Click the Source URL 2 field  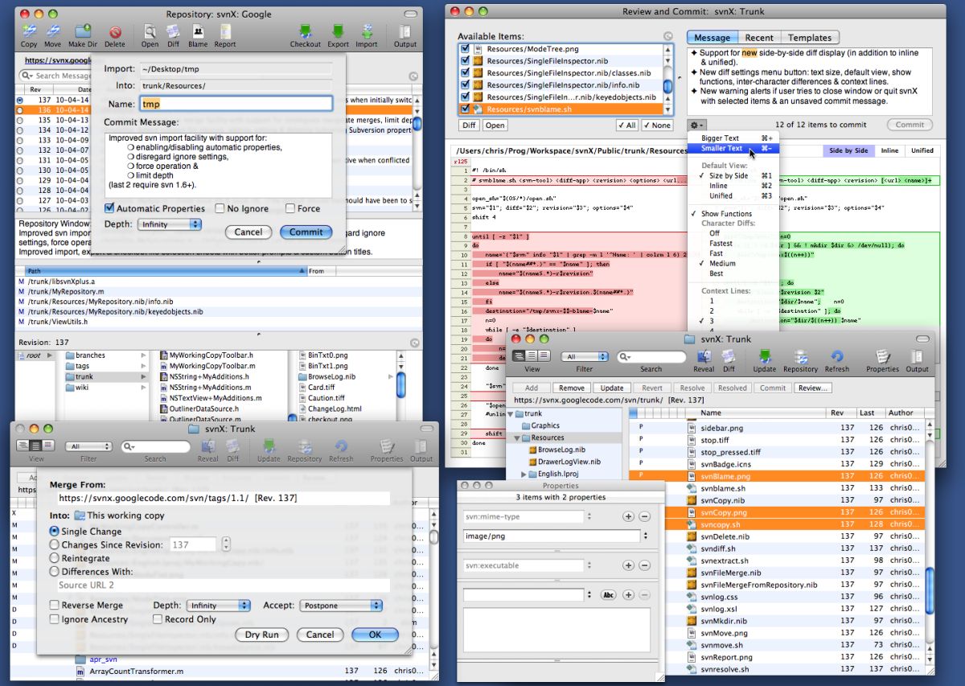[223, 585]
